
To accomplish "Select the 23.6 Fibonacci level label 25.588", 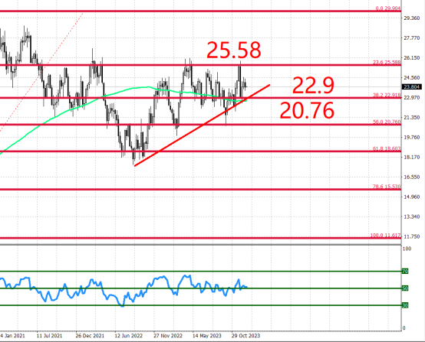I will point(387,63).
